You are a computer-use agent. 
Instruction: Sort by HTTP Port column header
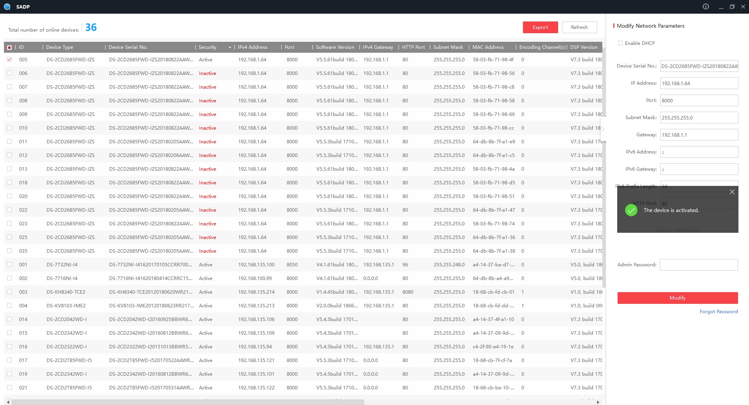(413, 47)
